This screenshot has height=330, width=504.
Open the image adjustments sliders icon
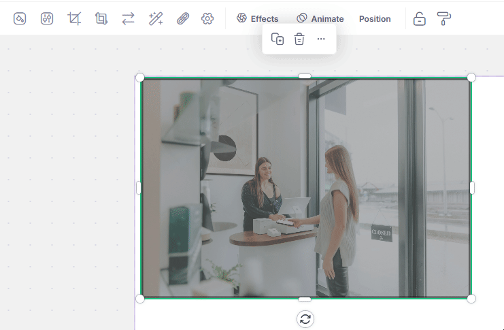47,18
